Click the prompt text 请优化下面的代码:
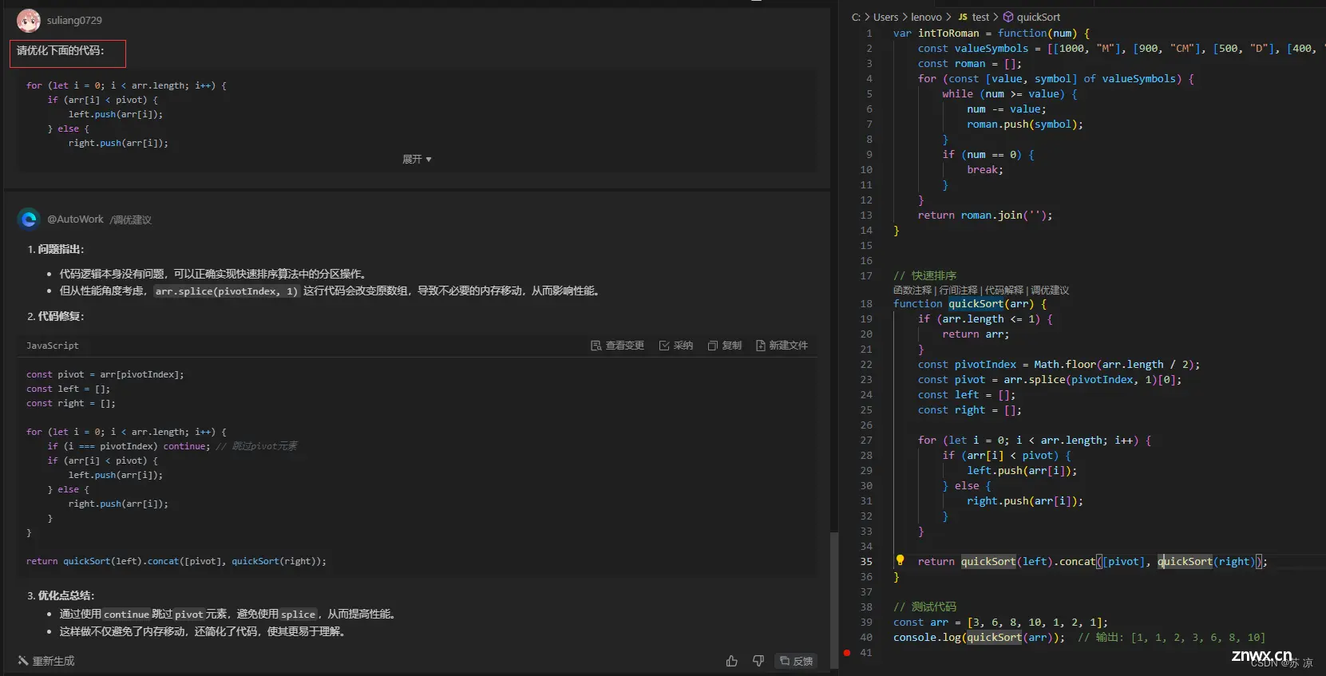Image resolution: width=1326 pixels, height=676 pixels. click(x=60, y=50)
